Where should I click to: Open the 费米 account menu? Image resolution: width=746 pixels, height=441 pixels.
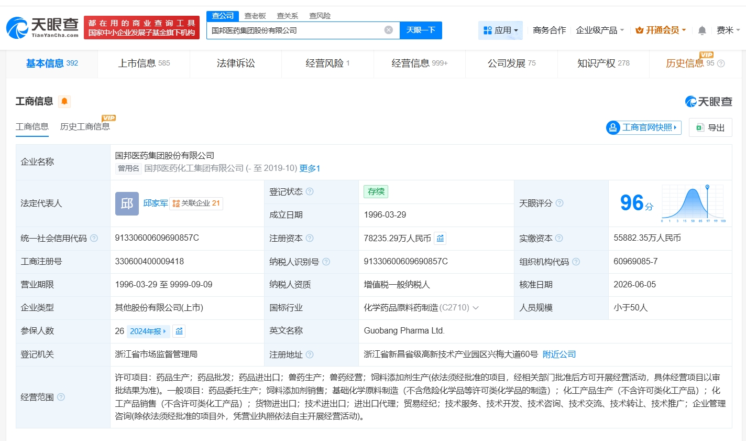[728, 30]
